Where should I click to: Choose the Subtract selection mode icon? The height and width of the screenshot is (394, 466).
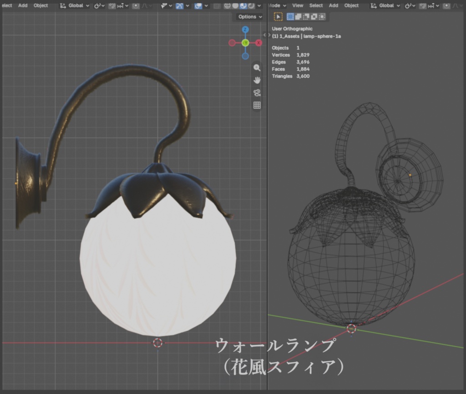[x=306, y=17]
